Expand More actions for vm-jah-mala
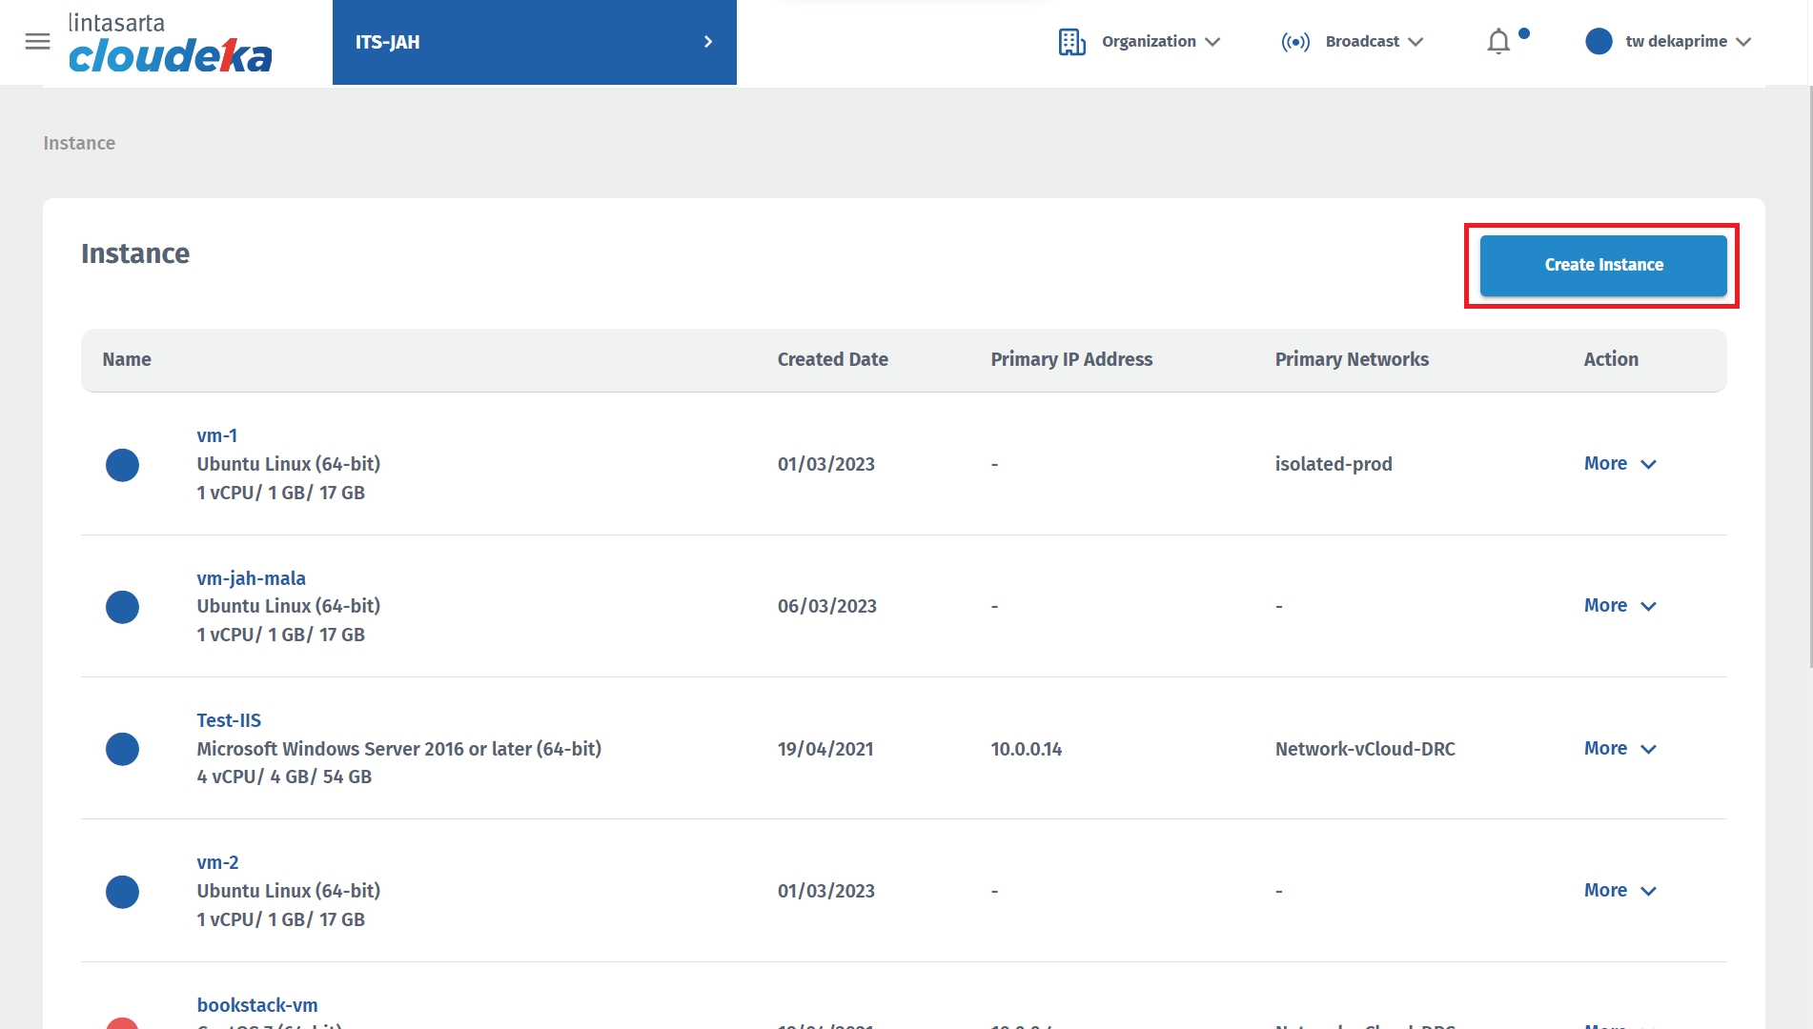 [1619, 606]
